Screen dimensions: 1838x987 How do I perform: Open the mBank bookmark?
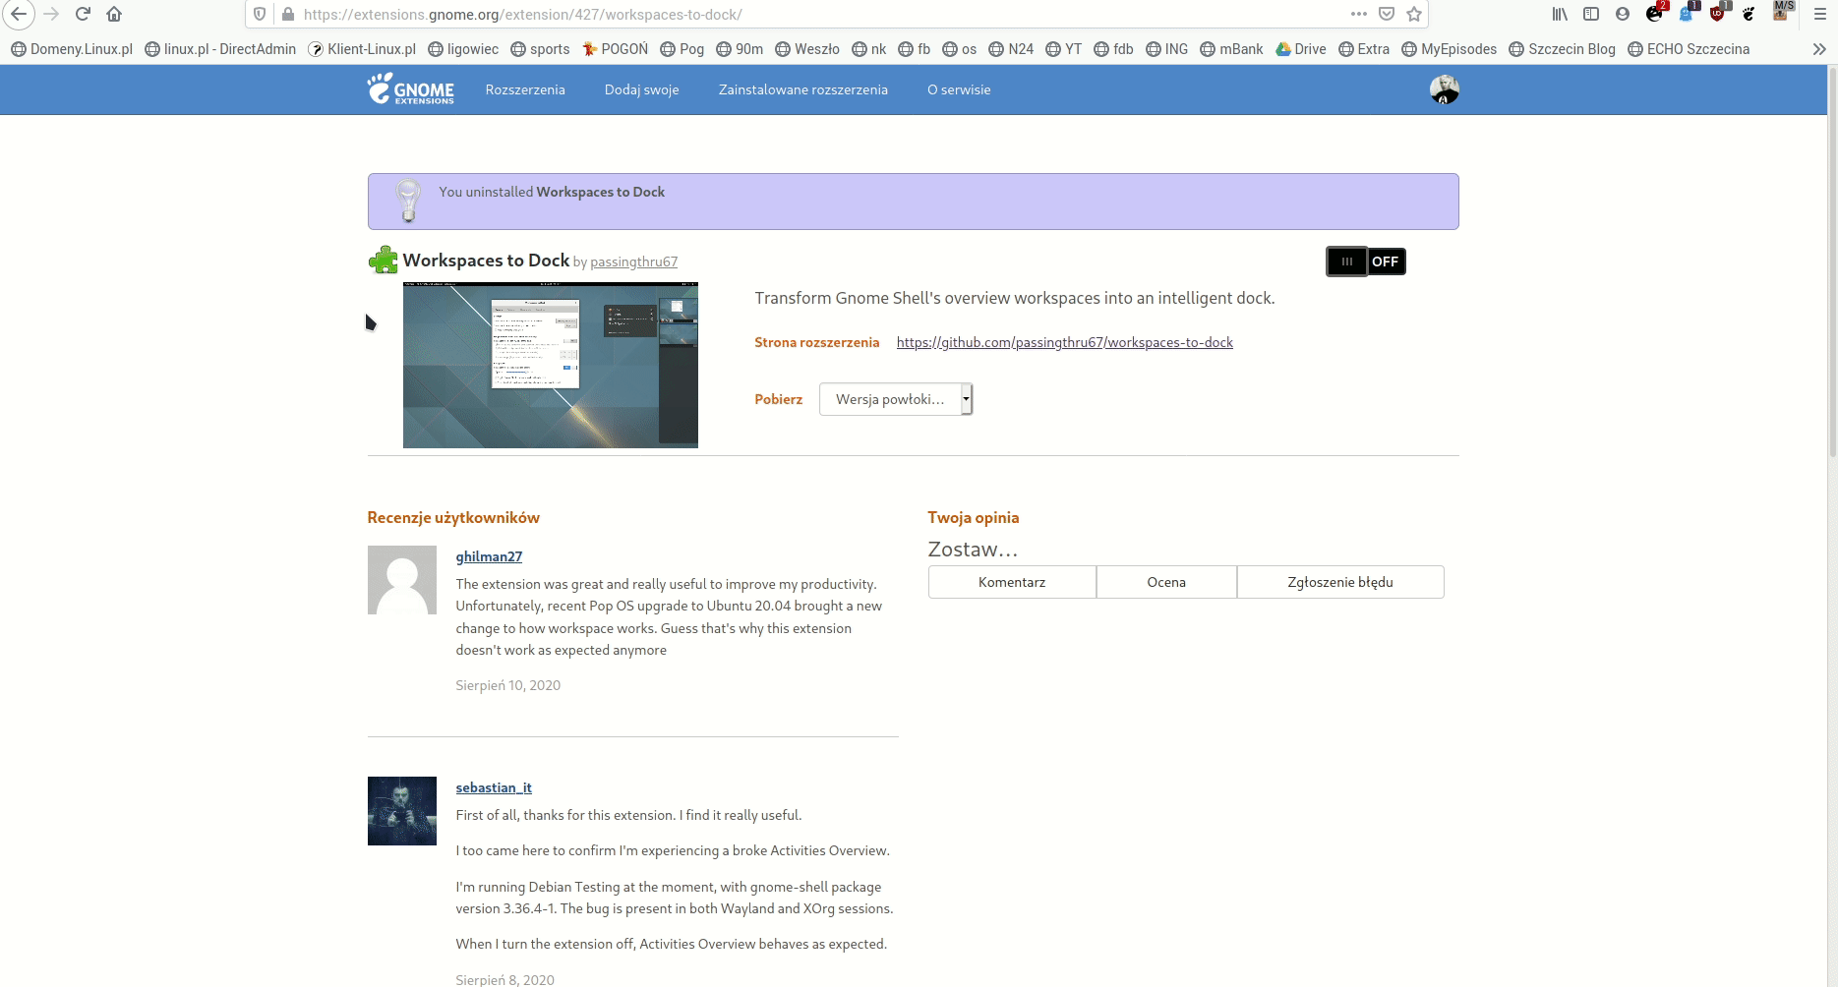click(x=1231, y=49)
